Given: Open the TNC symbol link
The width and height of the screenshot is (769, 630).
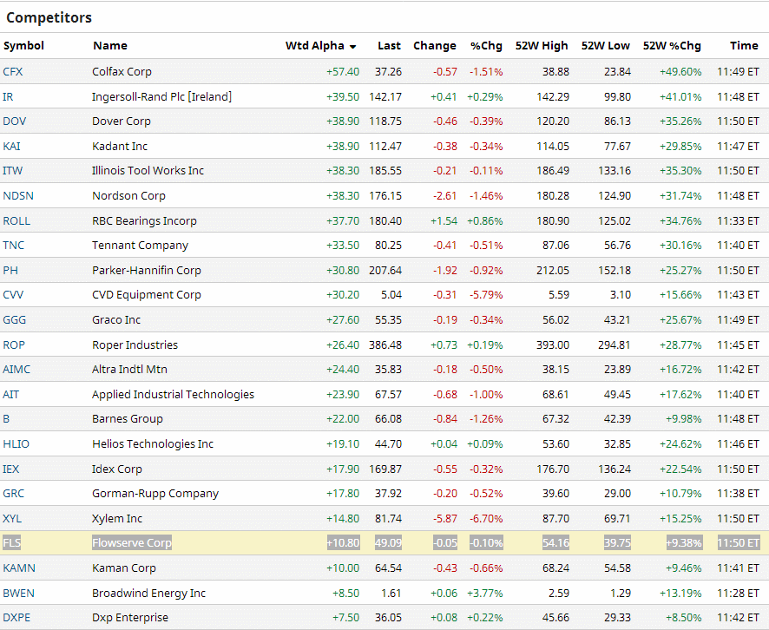Looking at the screenshot, I should point(13,245).
